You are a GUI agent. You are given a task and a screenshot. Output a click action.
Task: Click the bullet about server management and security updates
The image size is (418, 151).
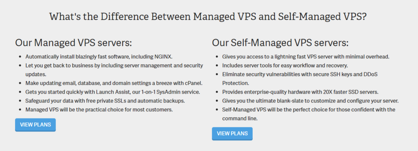point(114,70)
